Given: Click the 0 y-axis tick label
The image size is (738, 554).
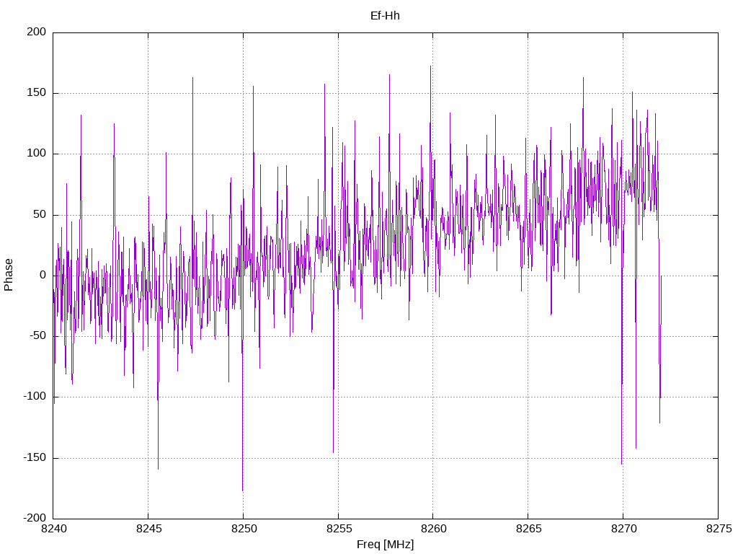Looking at the screenshot, I should (43, 275).
